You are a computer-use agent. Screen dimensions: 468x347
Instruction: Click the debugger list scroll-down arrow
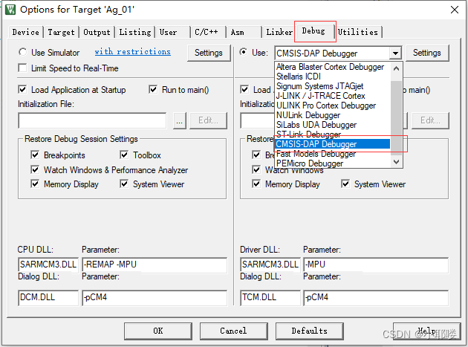coord(397,161)
